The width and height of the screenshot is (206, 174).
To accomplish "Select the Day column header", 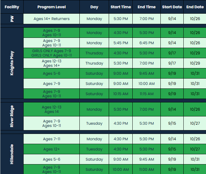I will click(94, 7).
